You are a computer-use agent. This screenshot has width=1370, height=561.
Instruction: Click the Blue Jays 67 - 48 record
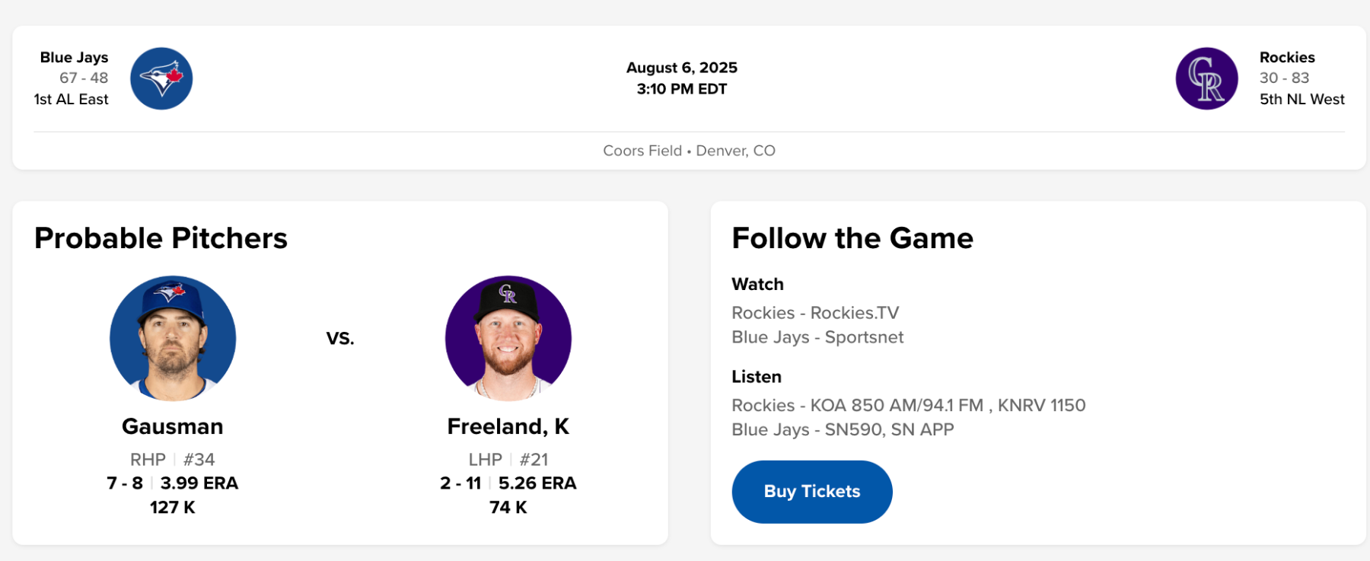tap(84, 78)
